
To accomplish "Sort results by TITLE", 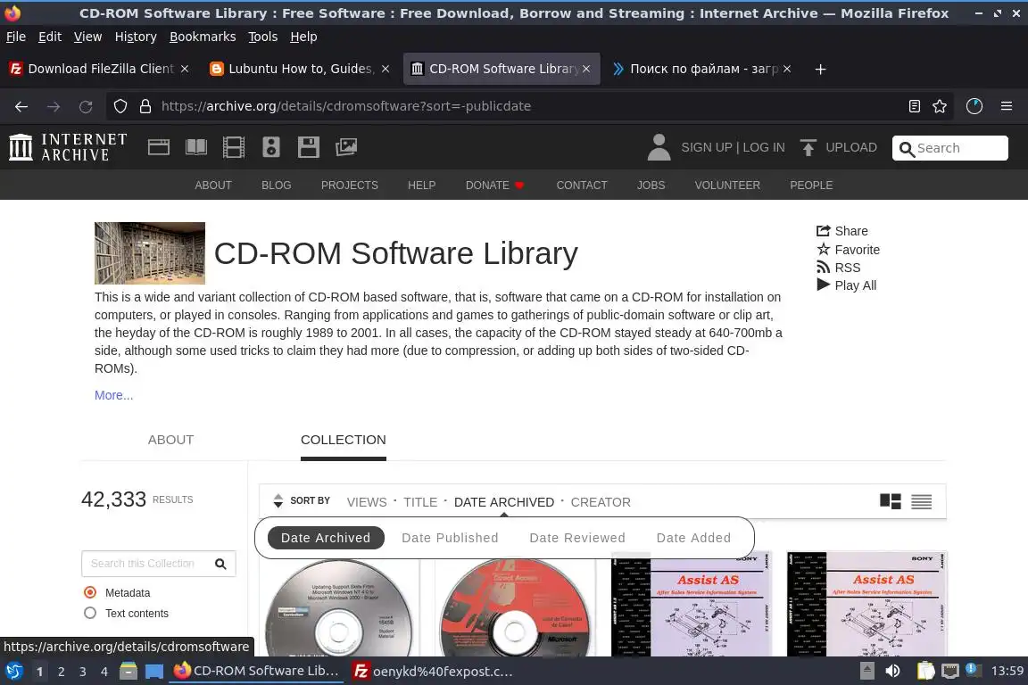I will 420,502.
